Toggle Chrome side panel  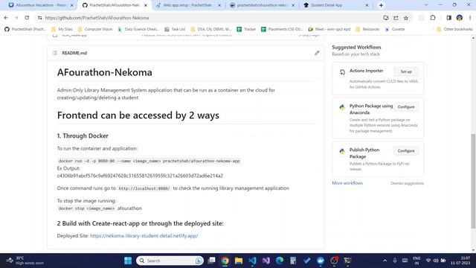point(448,18)
